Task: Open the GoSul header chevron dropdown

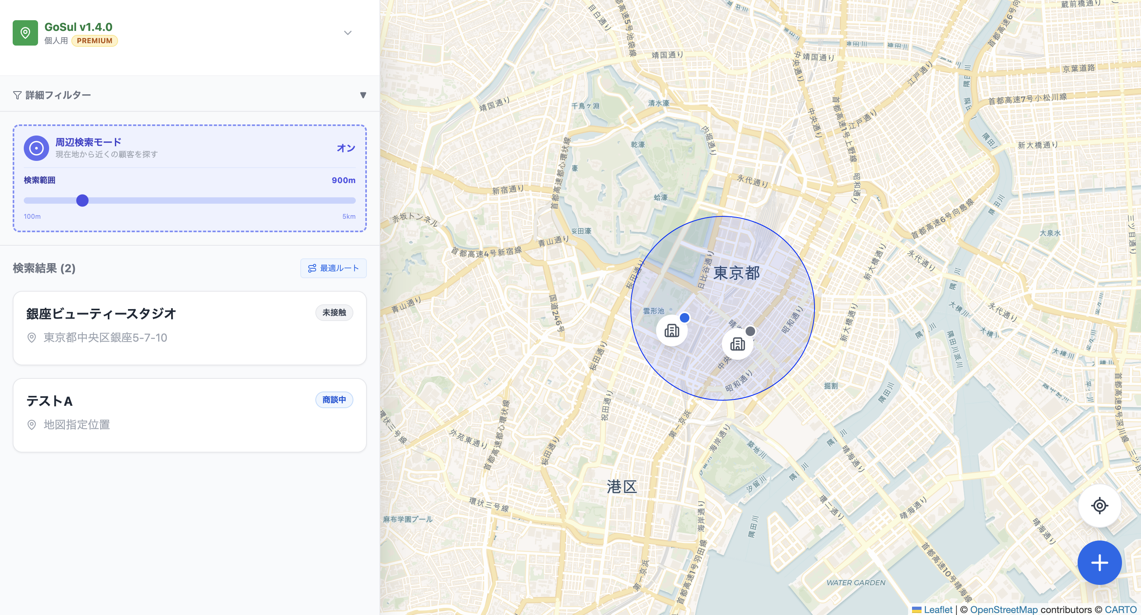Action: (x=348, y=33)
